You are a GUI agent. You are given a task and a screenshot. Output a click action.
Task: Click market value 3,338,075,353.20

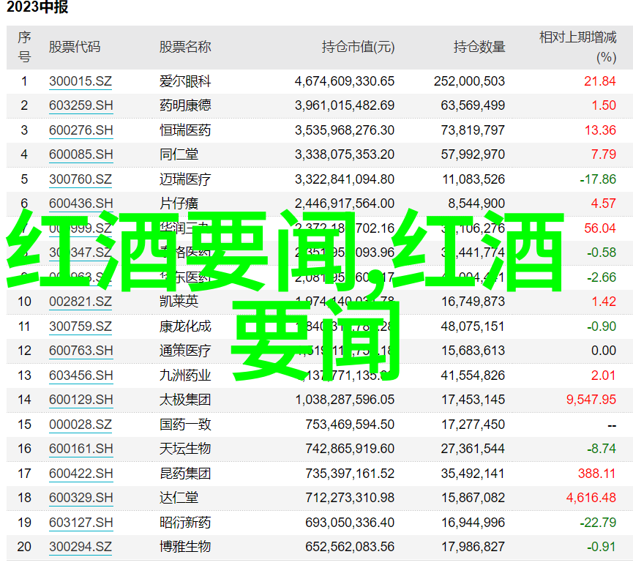(x=345, y=154)
